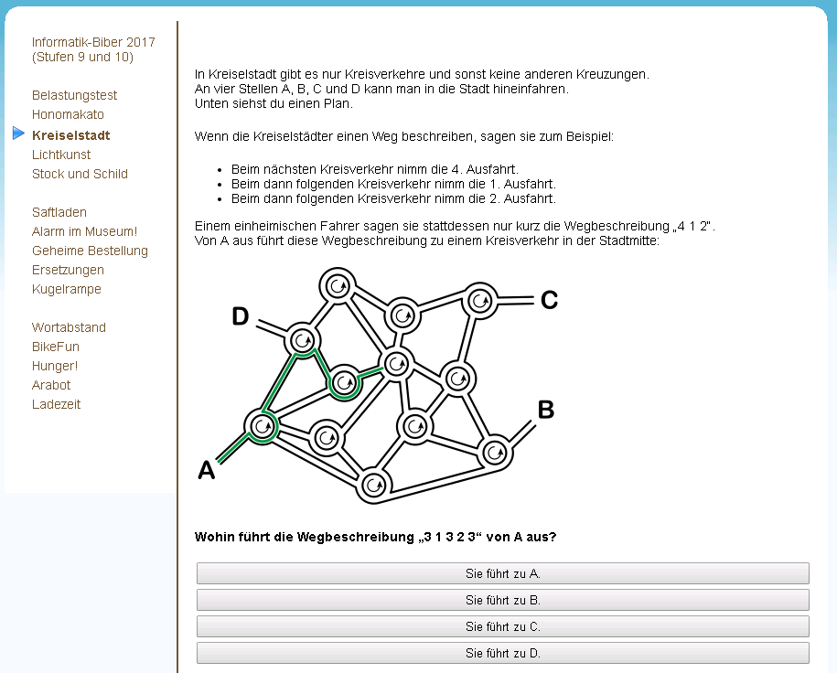Image resolution: width=837 pixels, height=673 pixels.
Task: Click the bottommost roundabout on the map
Action: pos(373,486)
